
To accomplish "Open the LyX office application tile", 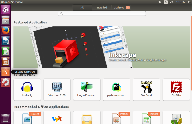I will [x=57, y=117].
